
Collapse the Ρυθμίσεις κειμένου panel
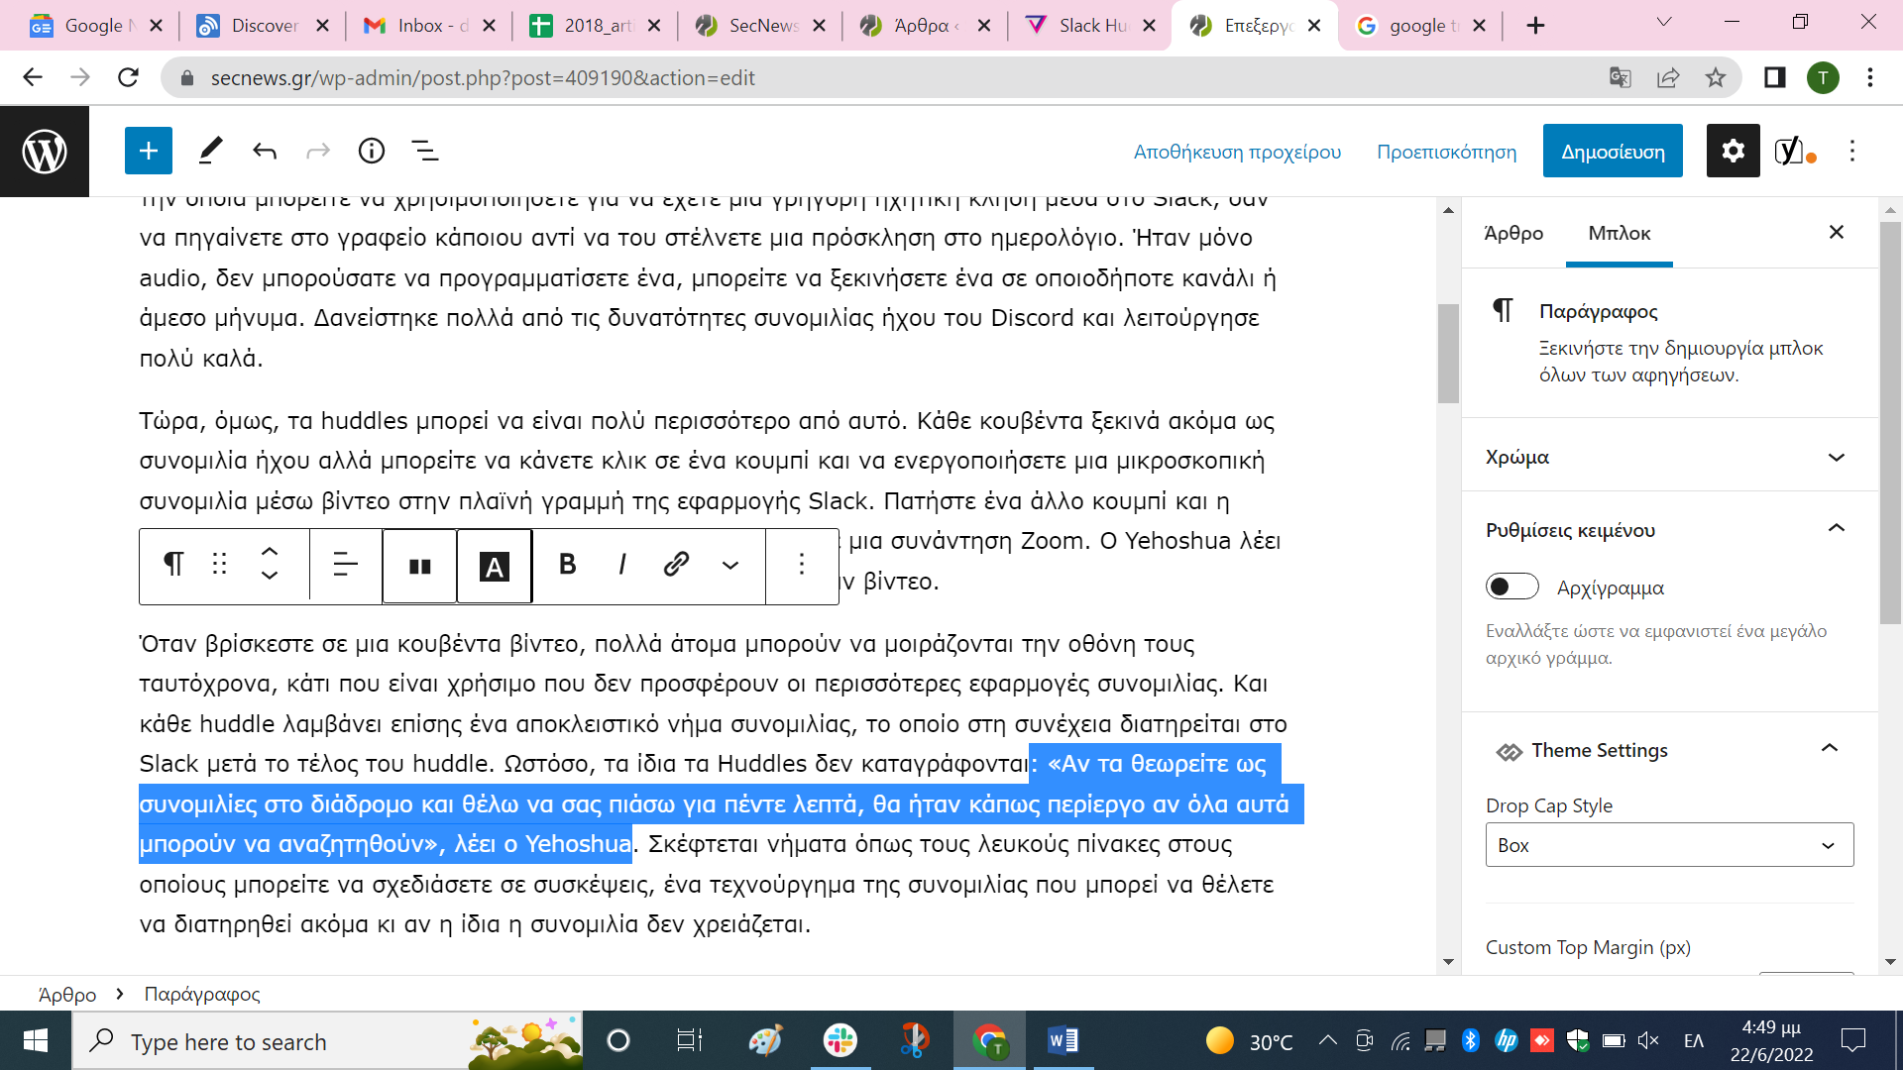click(1669, 529)
